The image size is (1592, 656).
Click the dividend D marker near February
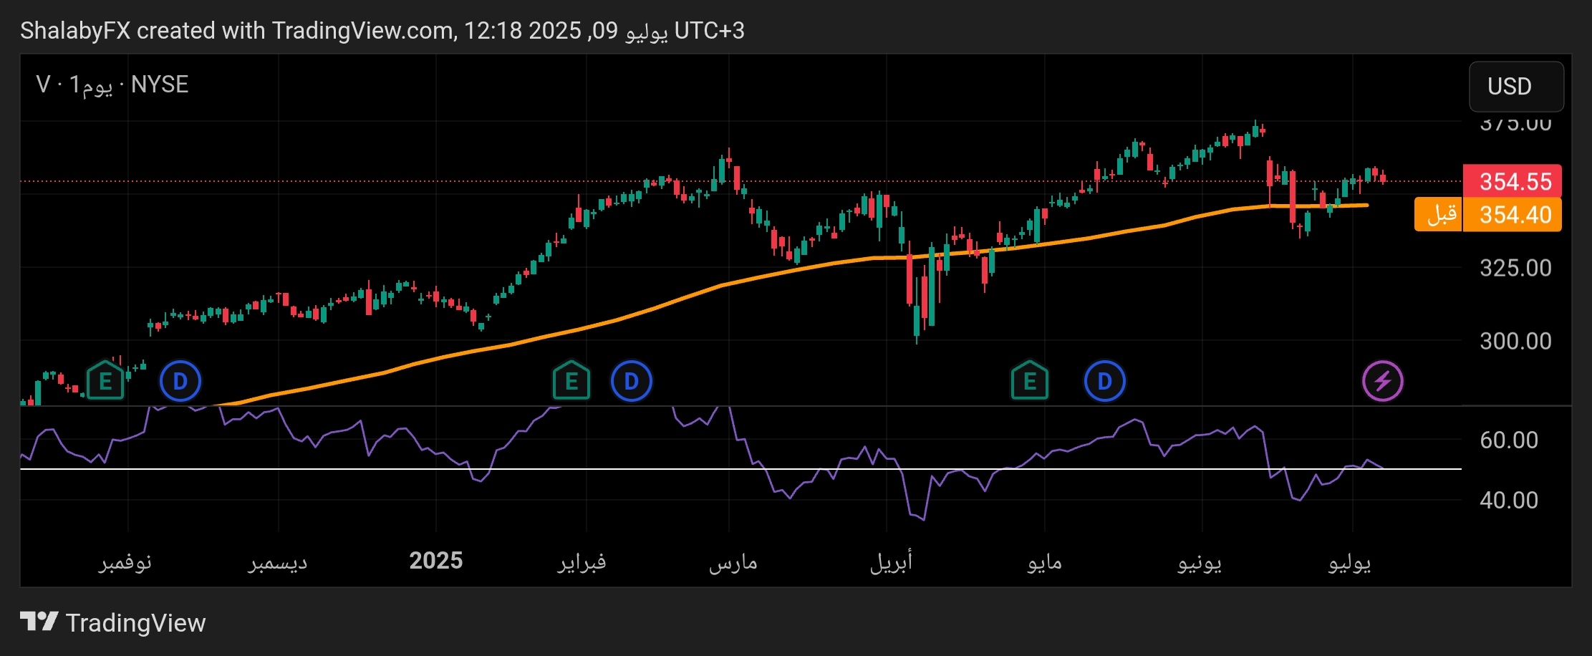pyautogui.click(x=632, y=381)
